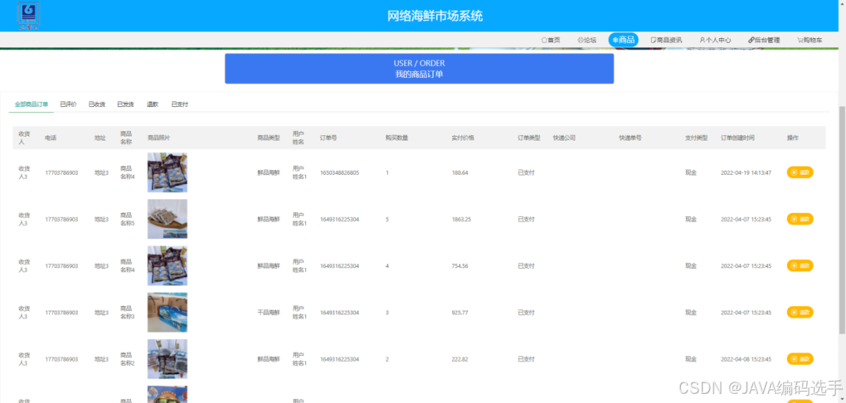Image resolution: width=846 pixels, height=403 pixels.
Task: Click 退款 button for order priced 222.82
Action: [x=799, y=359]
